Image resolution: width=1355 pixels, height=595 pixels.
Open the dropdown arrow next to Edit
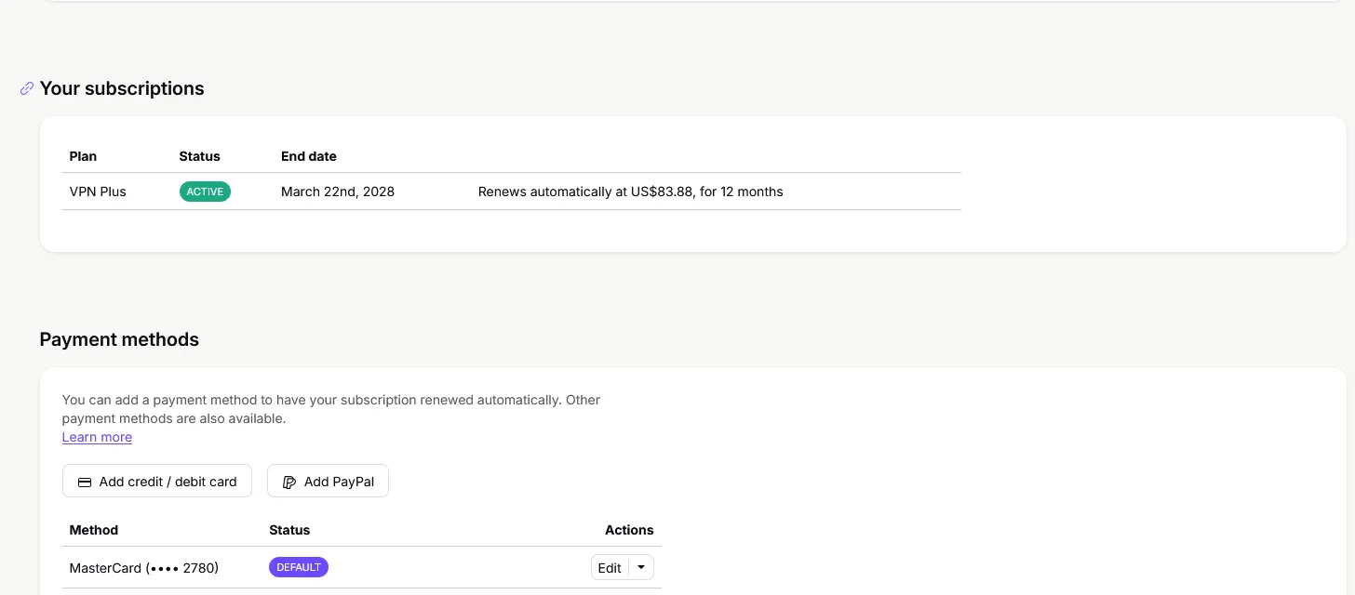click(641, 567)
